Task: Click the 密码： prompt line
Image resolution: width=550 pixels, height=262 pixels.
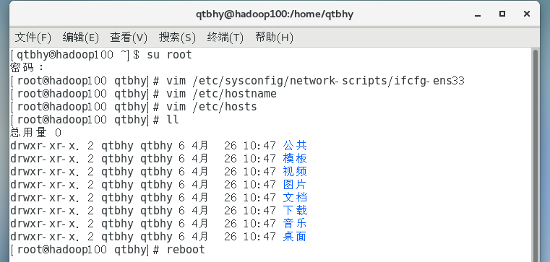Action: (x=27, y=67)
